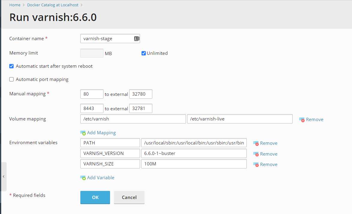
Task: Click the /etc/varnish volume source field
Action: (x=133, y=119)
